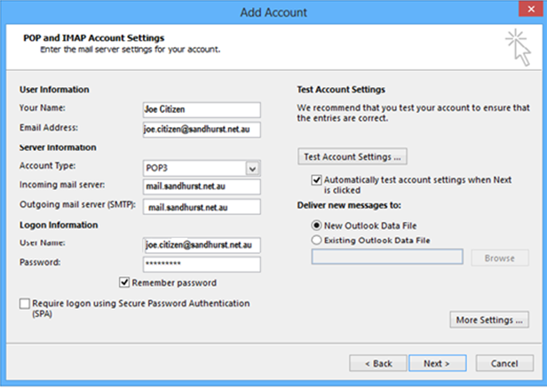Open More Settings dialog
Viewport: 547px width, 389px height.
(x=489, y=320)
